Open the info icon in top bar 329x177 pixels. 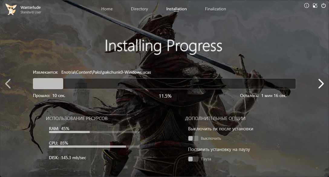pyautogui.click(x=307, y=5)
